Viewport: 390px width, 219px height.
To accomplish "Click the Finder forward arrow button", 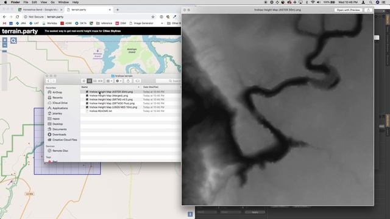I will (x=53, y=81).
